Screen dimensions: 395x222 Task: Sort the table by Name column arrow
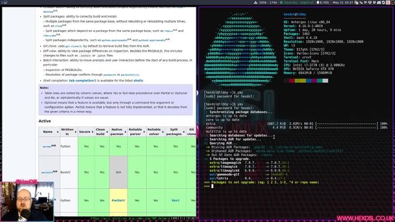click(x=57, y=132)
